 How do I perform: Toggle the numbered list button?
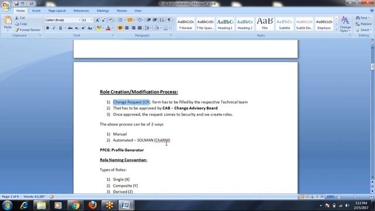click(x=130, y=20)
